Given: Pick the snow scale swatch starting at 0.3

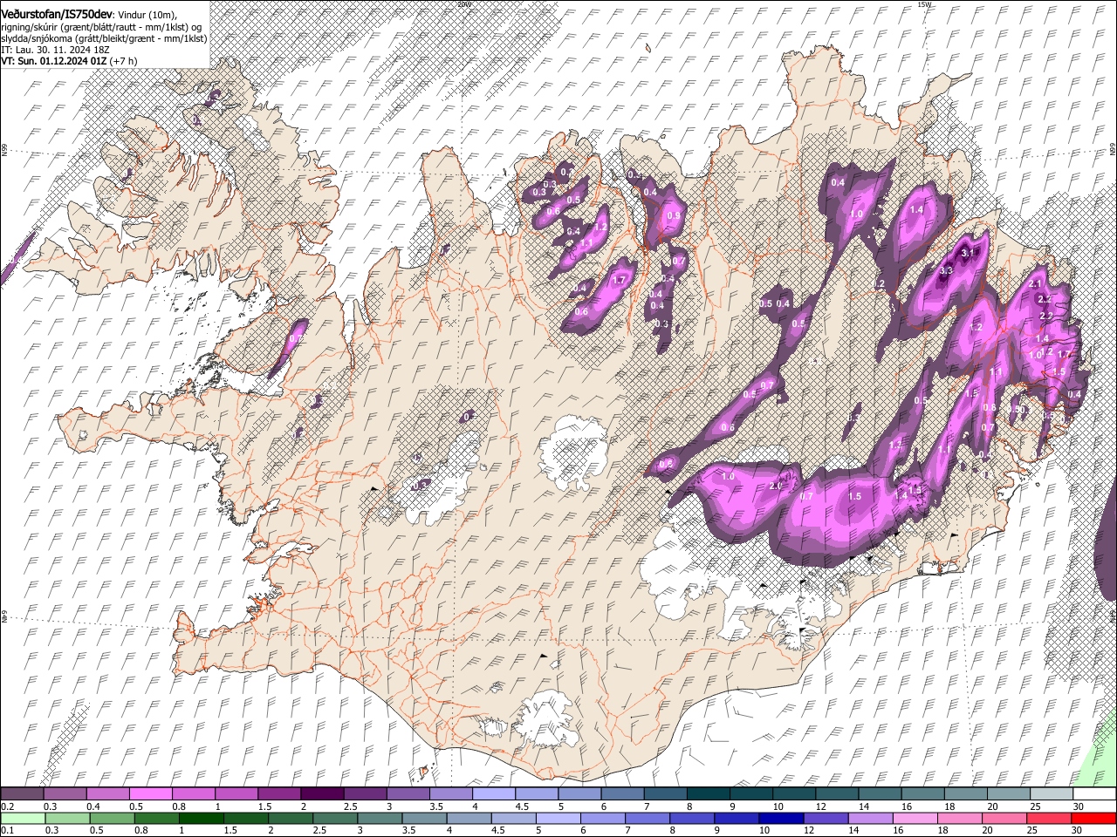Looking at the screenshot, I should point(65,794).
